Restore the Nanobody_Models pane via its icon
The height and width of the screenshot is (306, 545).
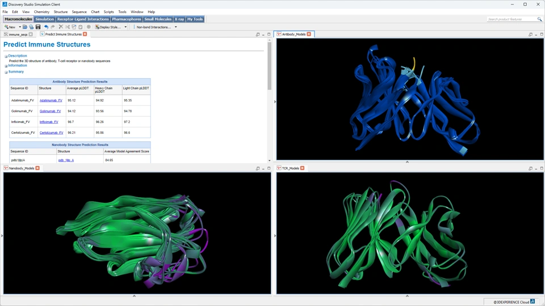click(258, 168)
